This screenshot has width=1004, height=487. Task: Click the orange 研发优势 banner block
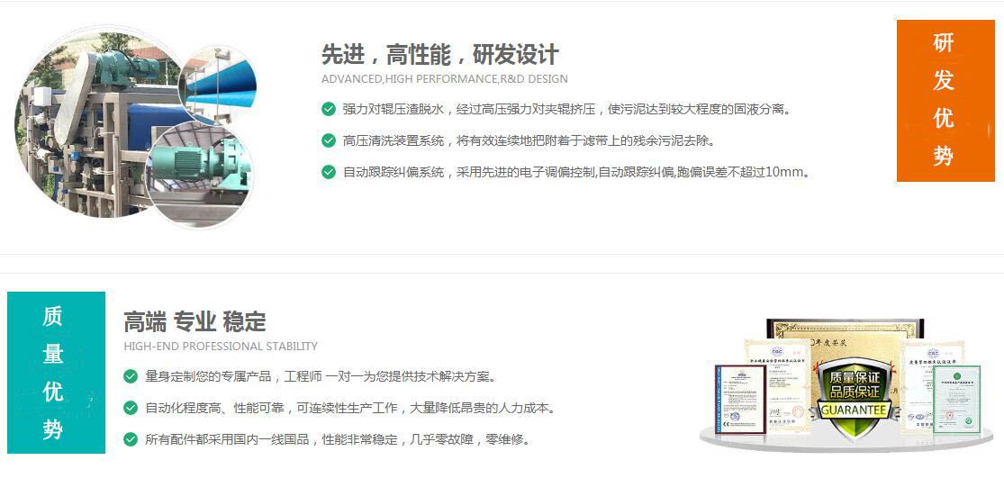coord(944,100)
